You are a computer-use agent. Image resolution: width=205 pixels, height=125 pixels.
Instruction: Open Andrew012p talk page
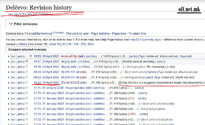point(81,56)
